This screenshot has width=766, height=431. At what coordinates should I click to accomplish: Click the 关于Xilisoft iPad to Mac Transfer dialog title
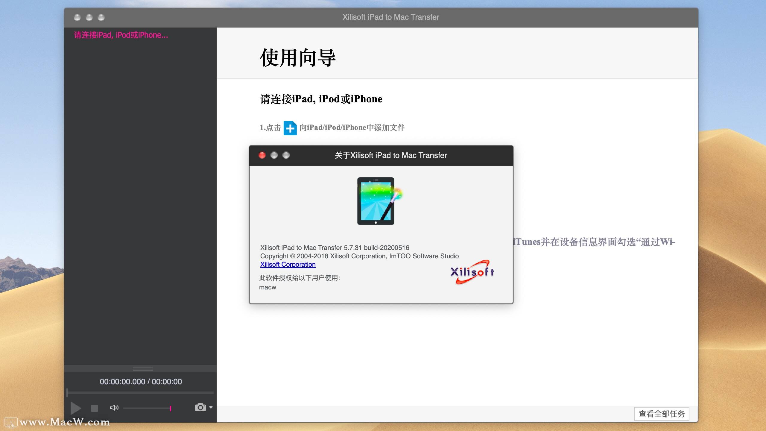[x=391, y=155]
